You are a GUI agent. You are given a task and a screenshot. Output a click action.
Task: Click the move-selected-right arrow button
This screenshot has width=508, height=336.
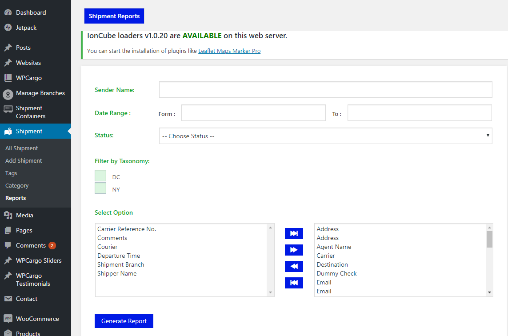pos(294,250)
